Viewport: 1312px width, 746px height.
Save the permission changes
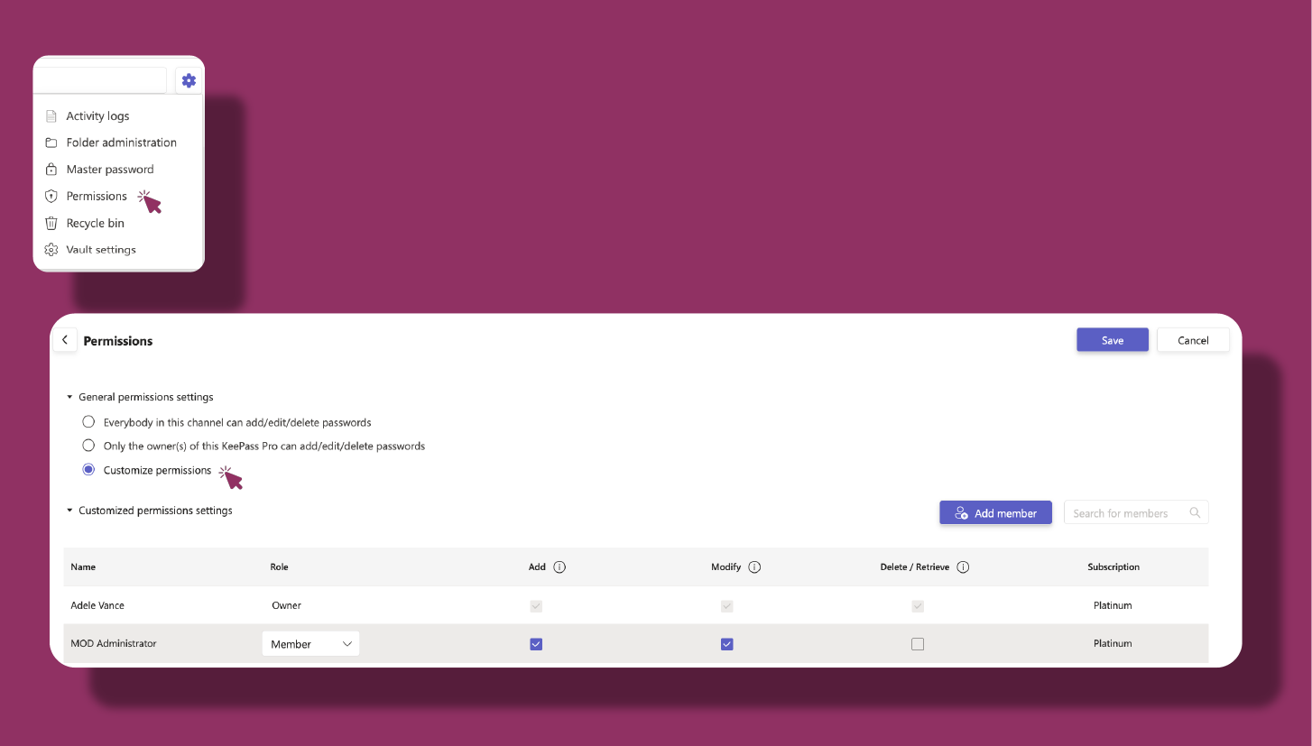click(x=1113, y=340)
